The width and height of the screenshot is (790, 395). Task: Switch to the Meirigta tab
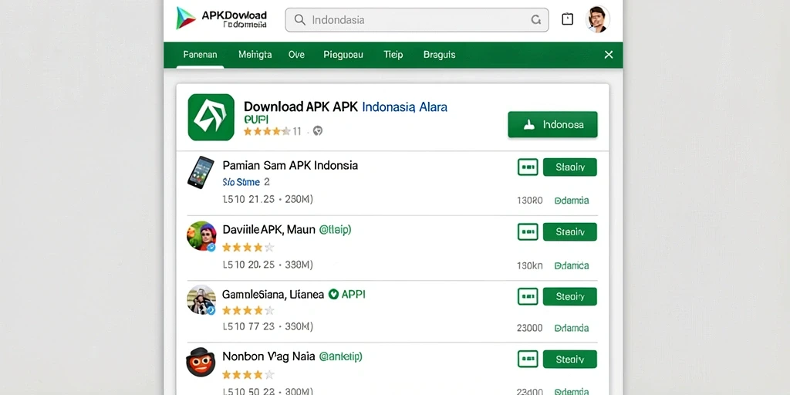click(255, 55)
